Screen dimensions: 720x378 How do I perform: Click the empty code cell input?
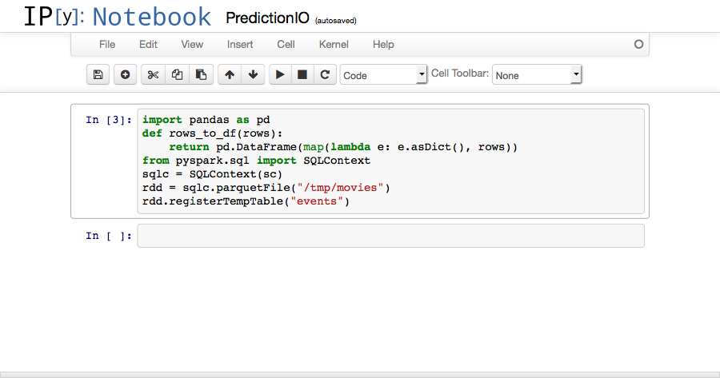[390, 236]
